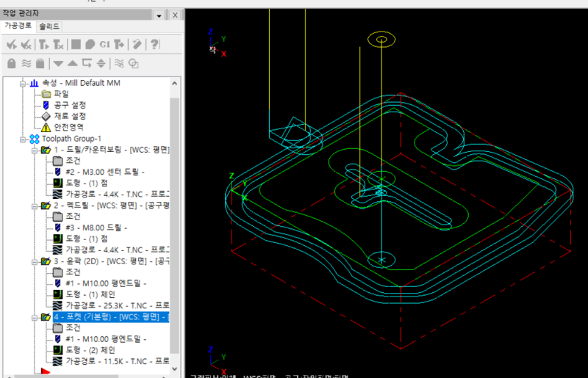The width and height of the screenshot is (588, 378).
Task: Open 재료 설정 stock setup item
Action: coord(69,116)
